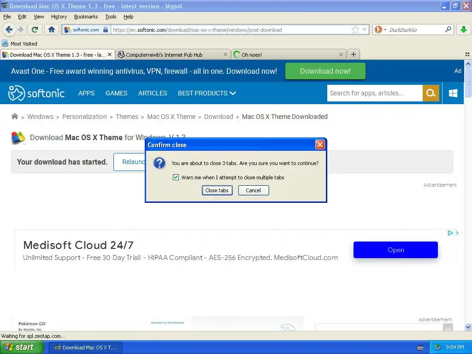Go back using the back arrow

click(9, 29)
